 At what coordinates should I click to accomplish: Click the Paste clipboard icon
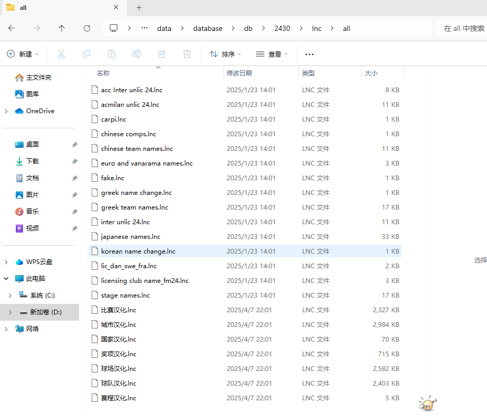pyautogui.click(x=112, y=54)
